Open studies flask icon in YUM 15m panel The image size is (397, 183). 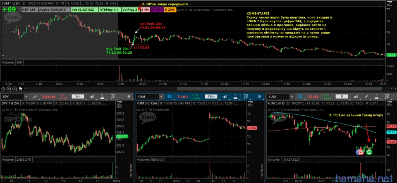point(236,97)
